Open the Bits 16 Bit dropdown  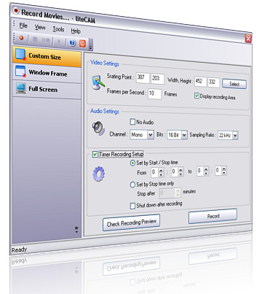click(184, 135)
